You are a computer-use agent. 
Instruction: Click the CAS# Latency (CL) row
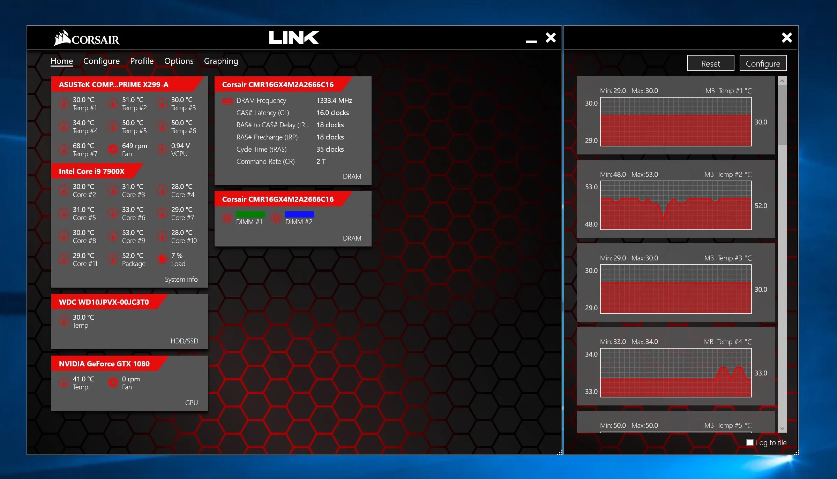click(x=293, y=113)
